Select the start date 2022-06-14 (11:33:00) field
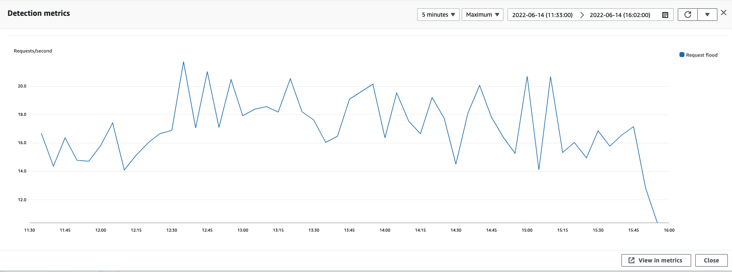Screen dimensions: 732x272 point(542,15)
